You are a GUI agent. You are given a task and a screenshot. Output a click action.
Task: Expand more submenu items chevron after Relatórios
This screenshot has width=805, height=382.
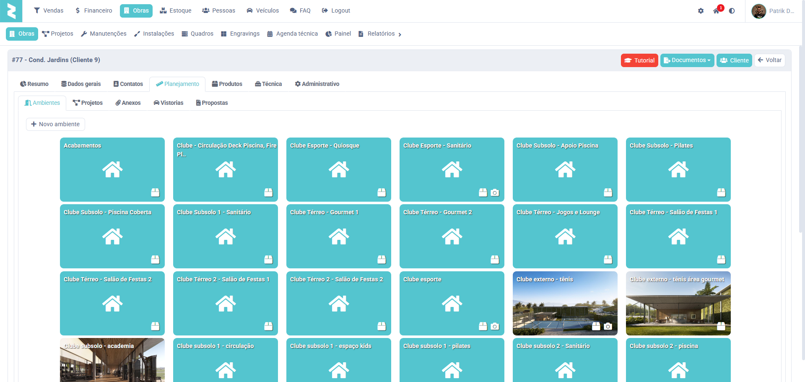point(400,34)
